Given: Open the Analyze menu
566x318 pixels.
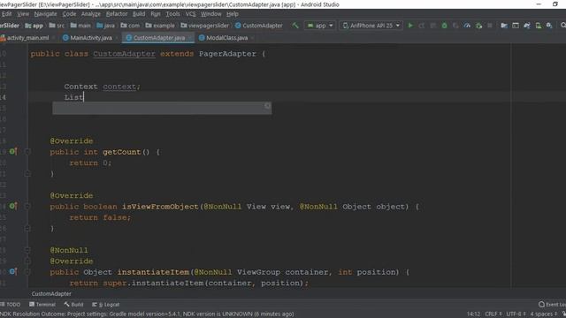Looking at the screenshot, I should tap(91, 14).
